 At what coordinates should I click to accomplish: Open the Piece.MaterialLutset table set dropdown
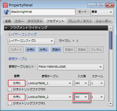70,67
